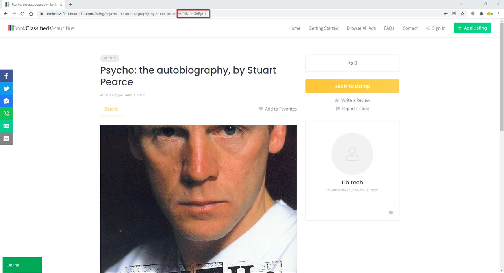Click the Rs 0 price box
Viewport: 504px width, 273px height.
pos(352,63)
